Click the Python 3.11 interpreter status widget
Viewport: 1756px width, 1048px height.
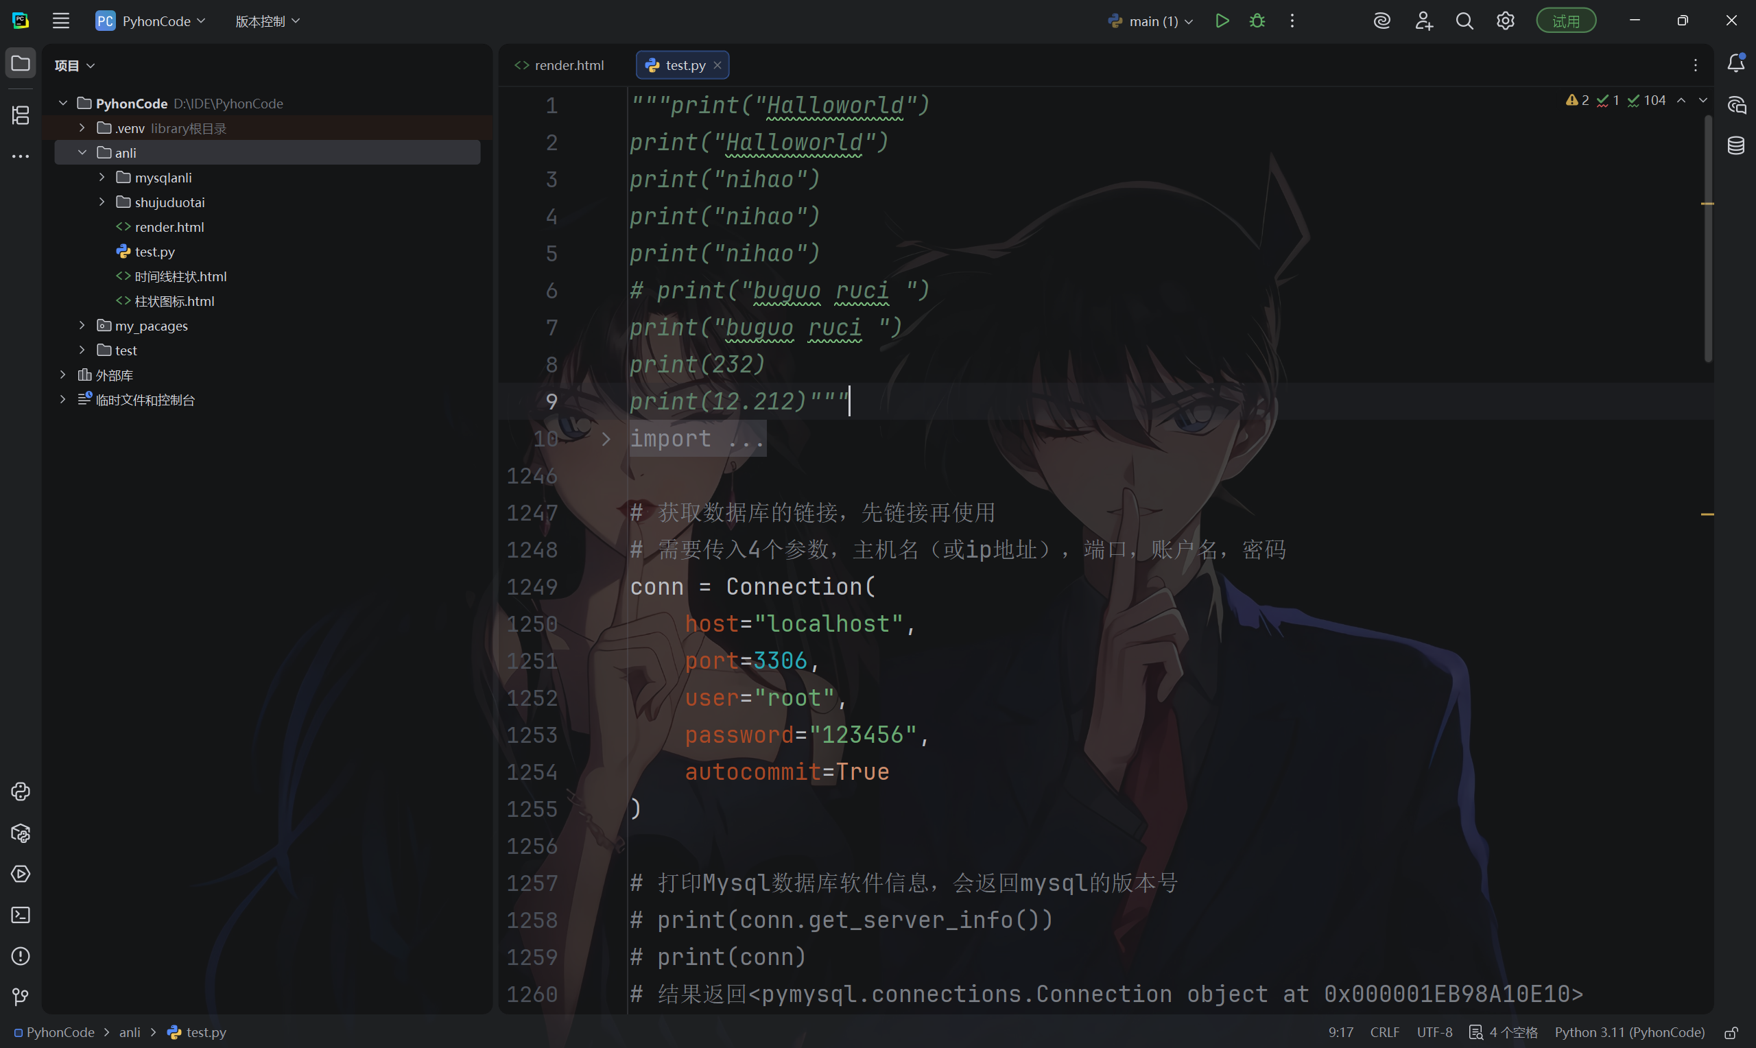click(x=1630, y=1032)
